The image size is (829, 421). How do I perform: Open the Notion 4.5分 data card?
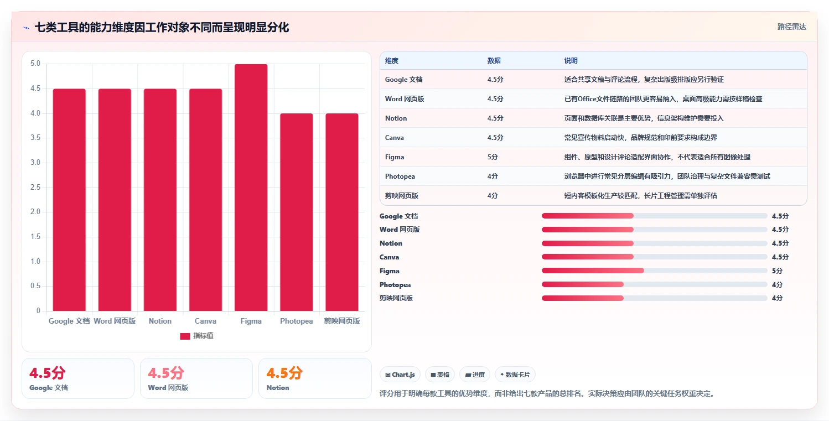click(315, 378)
